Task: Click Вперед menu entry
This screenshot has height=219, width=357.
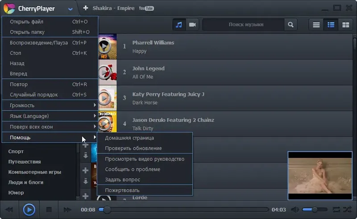Action: [x=50, y=74]
